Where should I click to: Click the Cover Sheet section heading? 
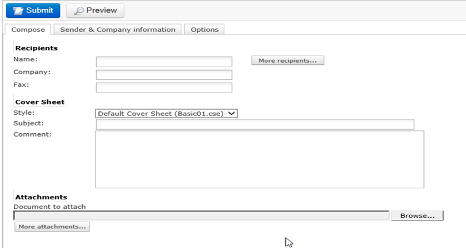(40, 102)
